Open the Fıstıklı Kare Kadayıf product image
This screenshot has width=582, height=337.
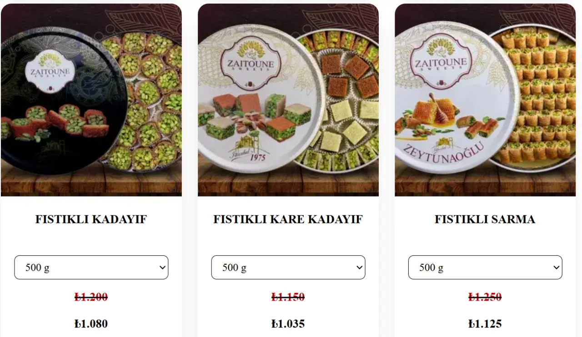coord(288,100)
